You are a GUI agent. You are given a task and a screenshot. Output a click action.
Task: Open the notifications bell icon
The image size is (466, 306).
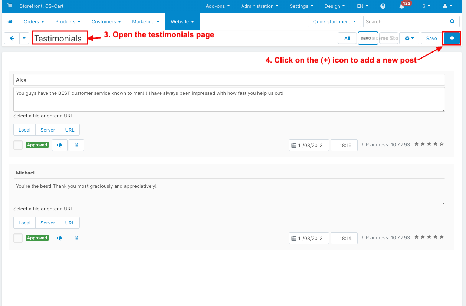402,6
